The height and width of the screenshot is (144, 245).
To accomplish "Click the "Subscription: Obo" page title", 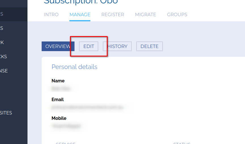I will pyautogui.click(x=81, y=2).
